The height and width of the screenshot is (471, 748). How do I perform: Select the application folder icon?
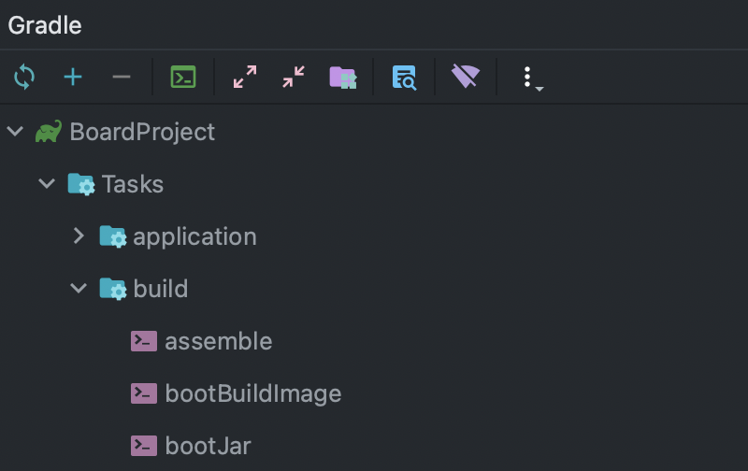point(113,236)
